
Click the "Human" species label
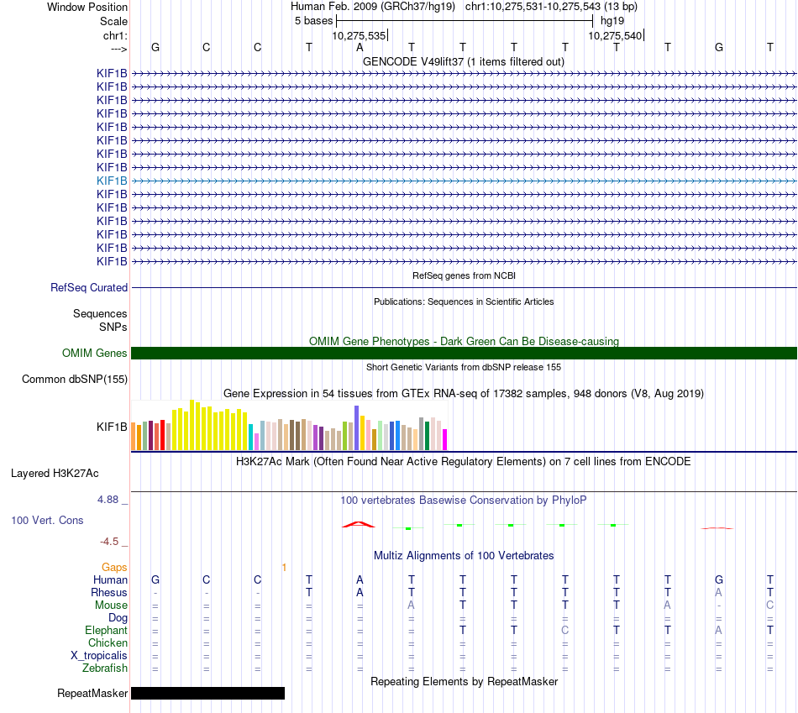(110, 579)
